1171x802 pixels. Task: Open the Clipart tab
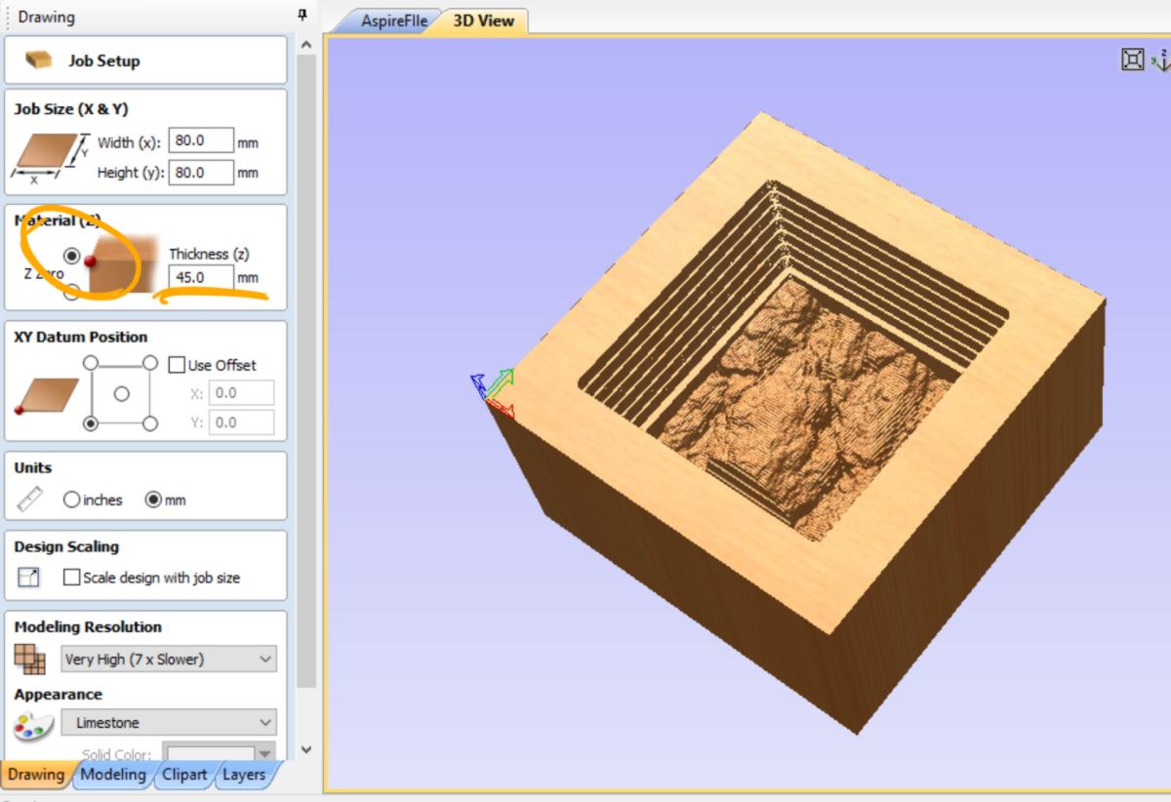pyautogui.click(x=184, y=775)
